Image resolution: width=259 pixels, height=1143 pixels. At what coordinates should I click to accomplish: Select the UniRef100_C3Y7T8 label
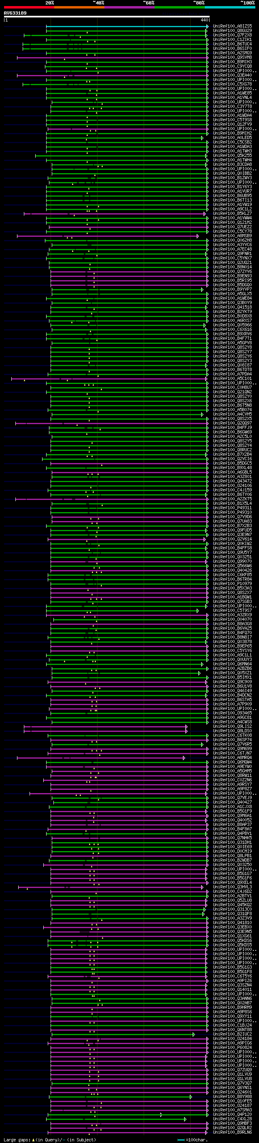point(232,107)
